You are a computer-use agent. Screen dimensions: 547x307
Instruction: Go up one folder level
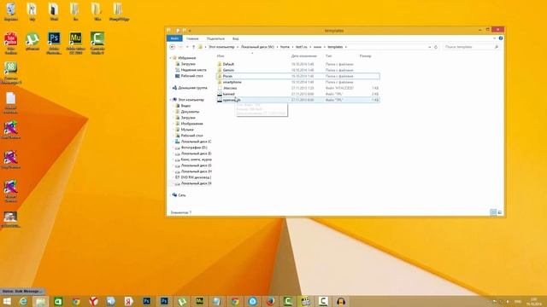click(x=194, y=47)
